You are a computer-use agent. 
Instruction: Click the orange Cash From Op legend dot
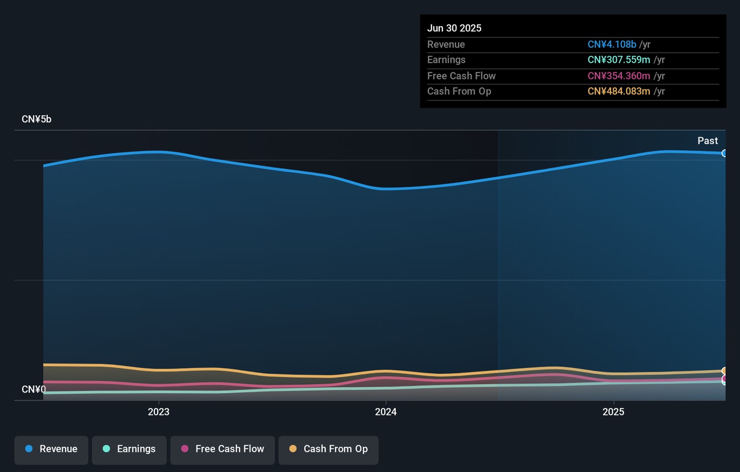pos(293,449)
